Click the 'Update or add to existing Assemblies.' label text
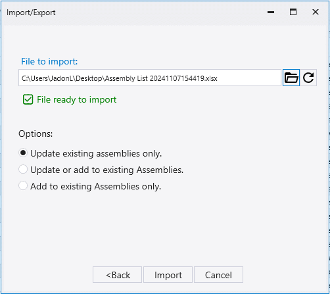The width and height of the screenshot is (330, 294). click(107, 170)
